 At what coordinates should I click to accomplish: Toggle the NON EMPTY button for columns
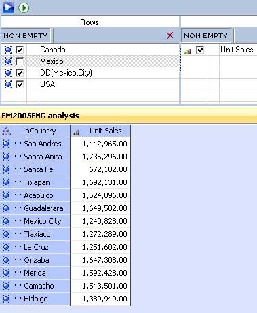[205, 35]
